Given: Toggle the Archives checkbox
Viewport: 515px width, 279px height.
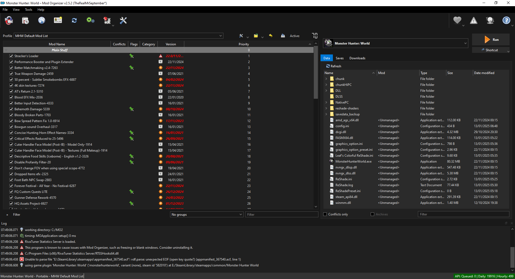Looking at the screenshot, I should [372, 214].
